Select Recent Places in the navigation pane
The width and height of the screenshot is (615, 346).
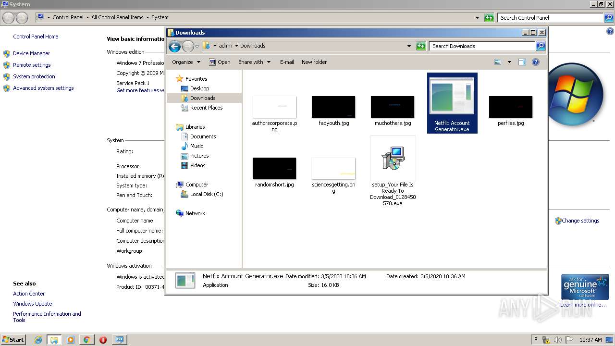point(202,108)
